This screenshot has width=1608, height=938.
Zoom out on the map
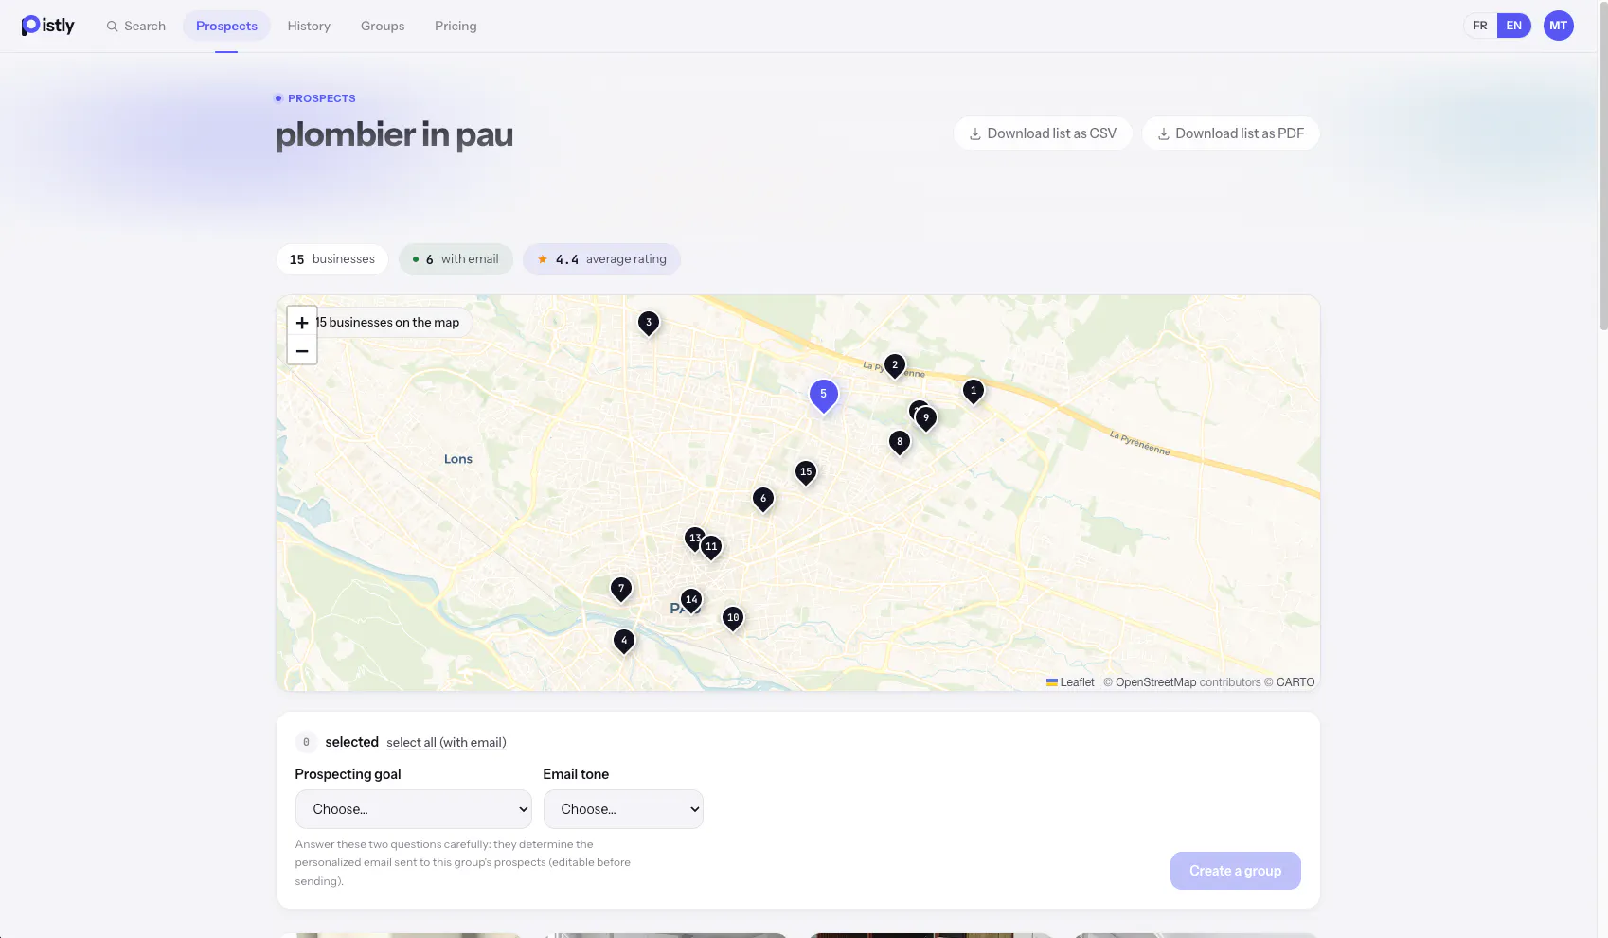click(302, 351)
